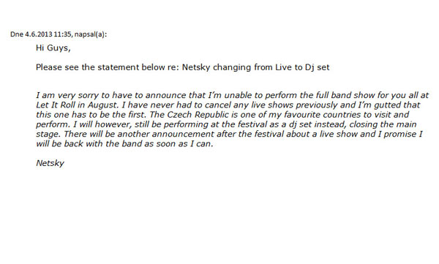
Task: Click 'perform. I will however' line start
Action: point(83,124)
